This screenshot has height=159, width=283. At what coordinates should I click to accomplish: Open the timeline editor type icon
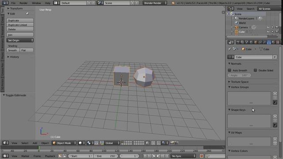[5, 156]
